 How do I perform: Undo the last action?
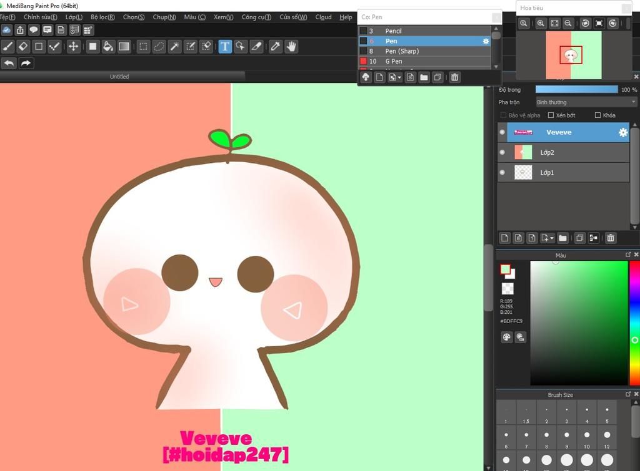pyautogui.click(x=9, y=63)
